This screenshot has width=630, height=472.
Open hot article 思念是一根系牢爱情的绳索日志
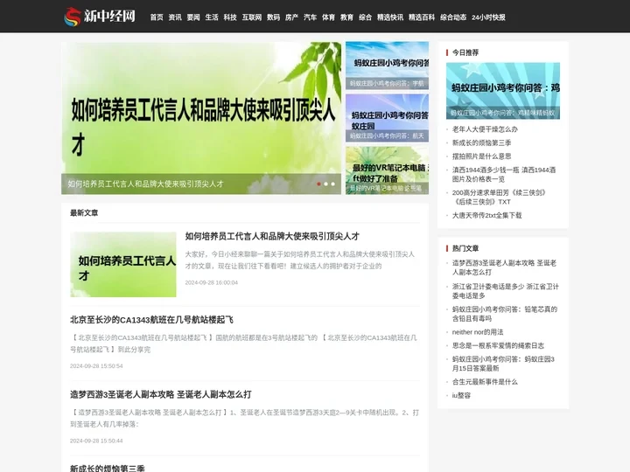point(498,345)
